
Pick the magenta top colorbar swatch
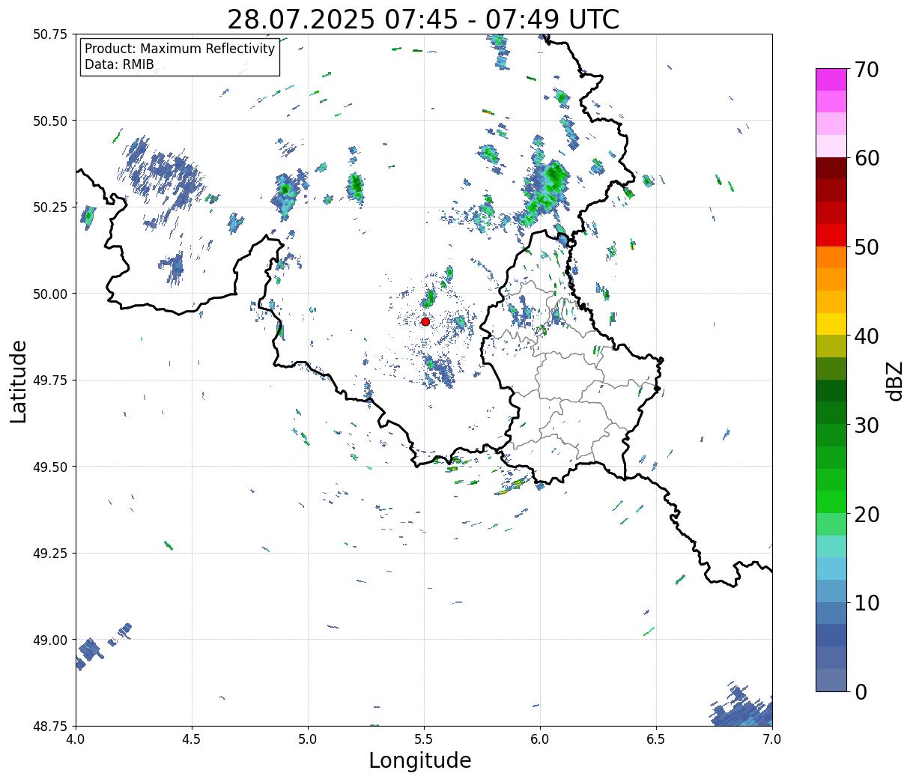[x=831, y=79]
